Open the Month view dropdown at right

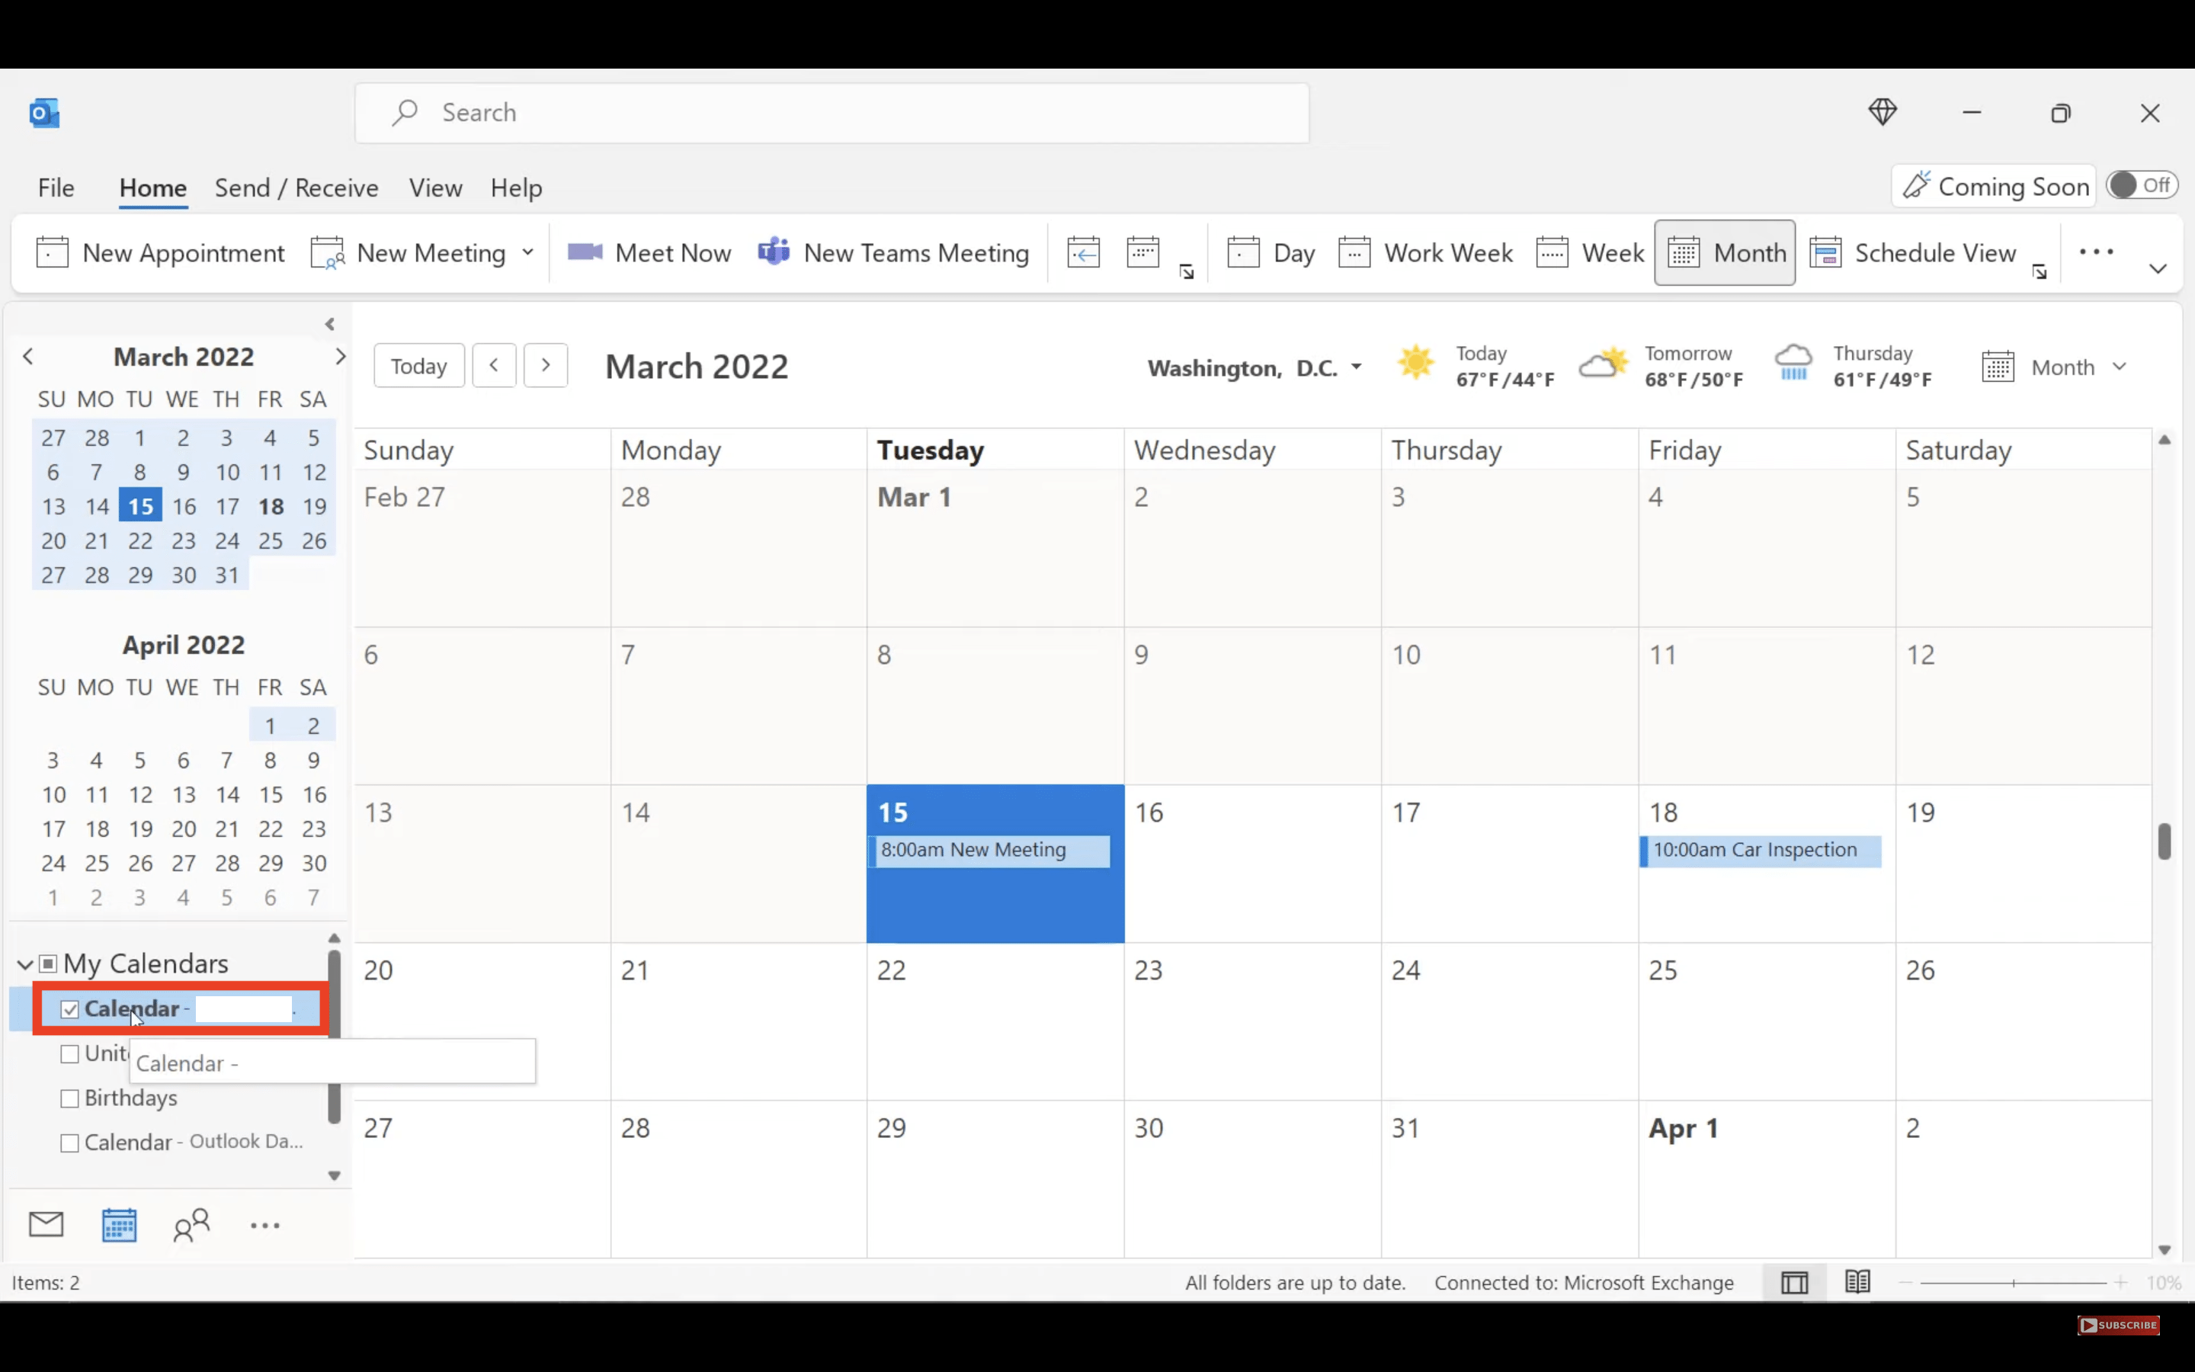tap(2056, 367)
